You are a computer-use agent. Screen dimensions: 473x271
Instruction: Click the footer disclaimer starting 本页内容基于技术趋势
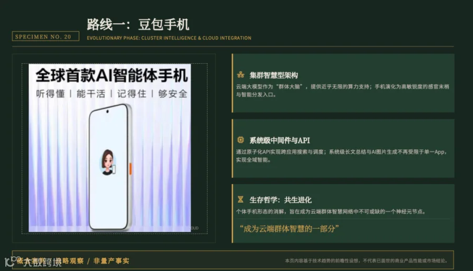click(x=366, y=260)
